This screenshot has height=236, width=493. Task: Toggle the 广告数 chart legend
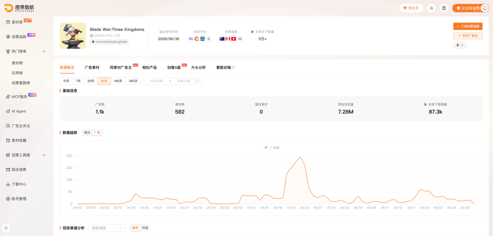coord(272,148)
